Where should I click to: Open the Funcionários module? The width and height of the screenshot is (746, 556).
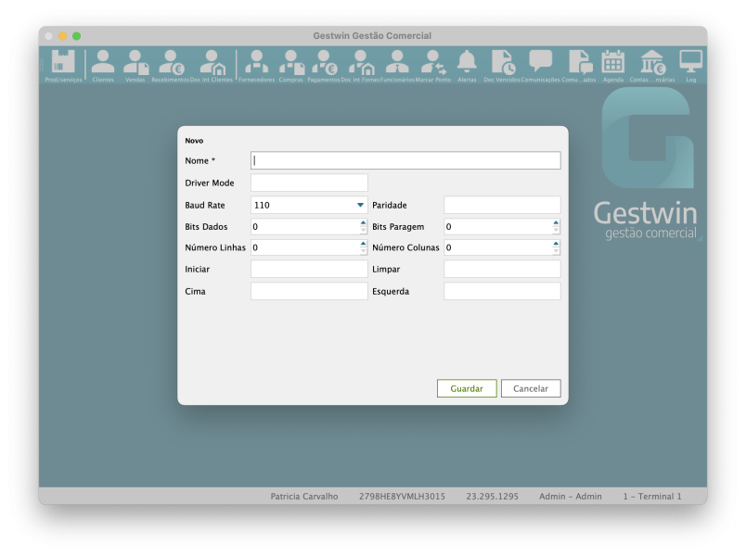pyautogui.click(x=397, y=63)
